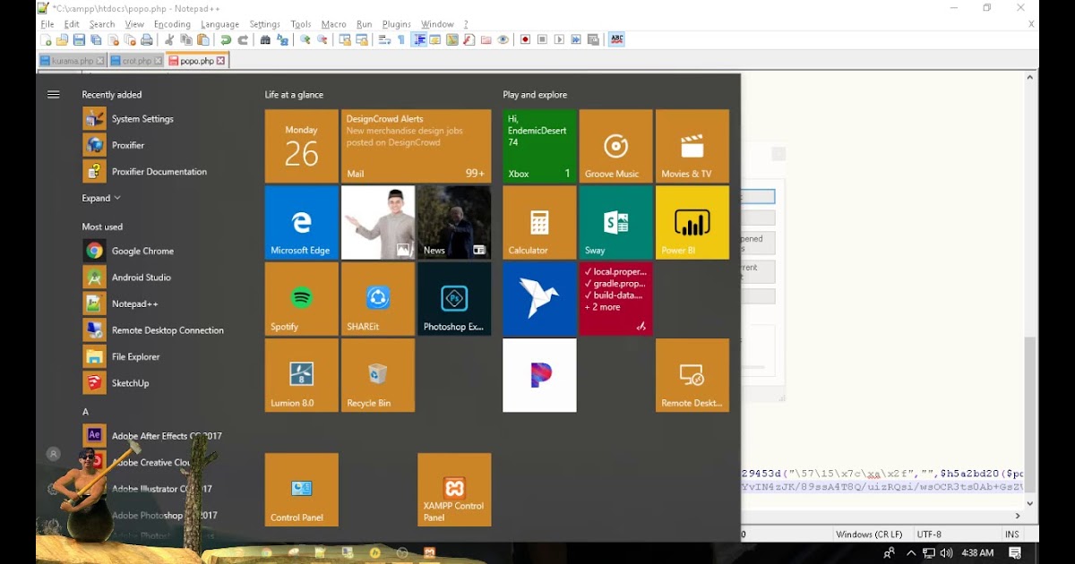Viewport: 1075px width, 564px height.
Task: Create a new file from Notepad++ toolbar
Action: click(x=46, y=39)
